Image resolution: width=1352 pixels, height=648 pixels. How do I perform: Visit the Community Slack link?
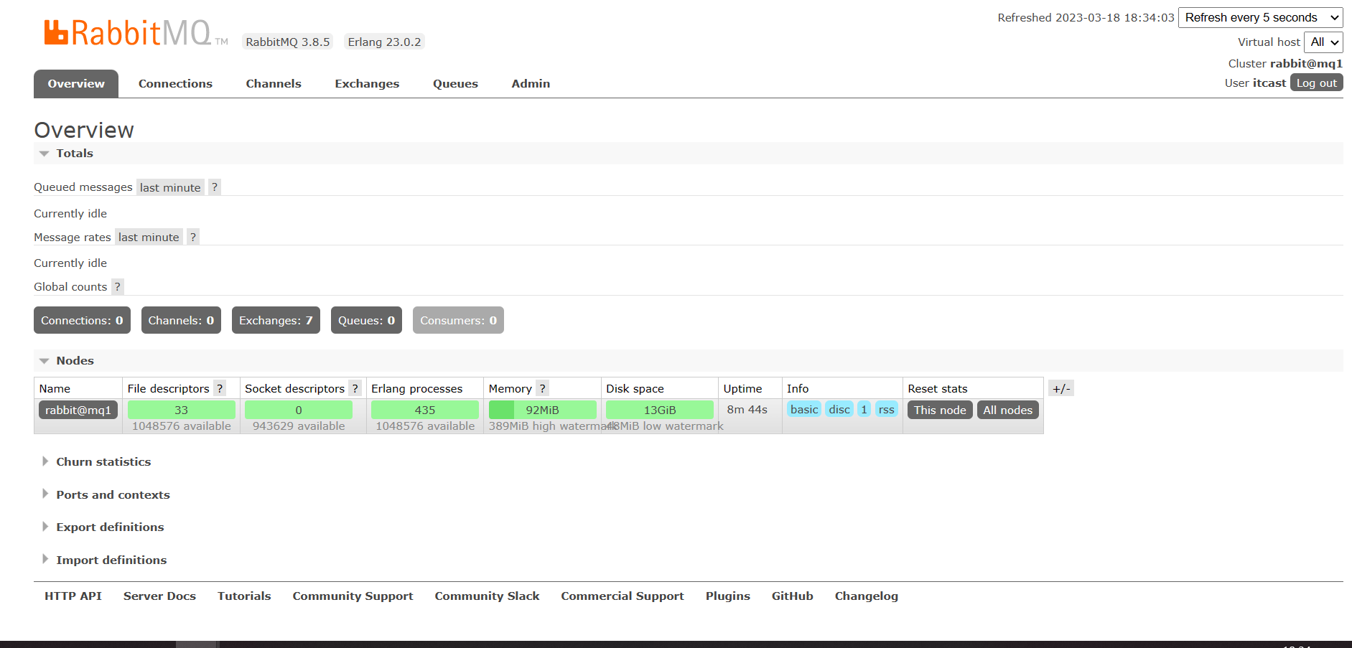coord(487,596)
